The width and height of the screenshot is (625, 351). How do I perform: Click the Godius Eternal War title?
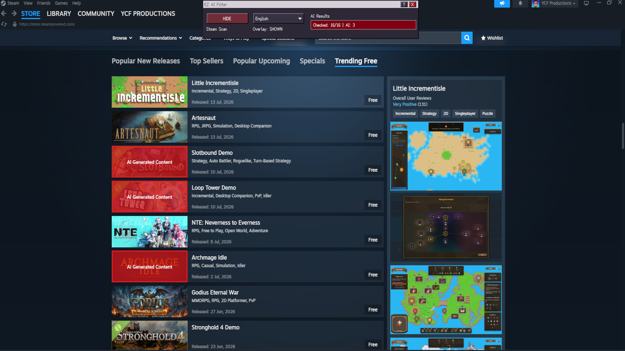coord(215,292)
